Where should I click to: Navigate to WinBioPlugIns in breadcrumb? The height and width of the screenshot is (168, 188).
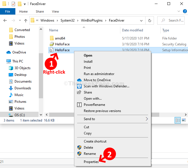[x=92, y=20]
